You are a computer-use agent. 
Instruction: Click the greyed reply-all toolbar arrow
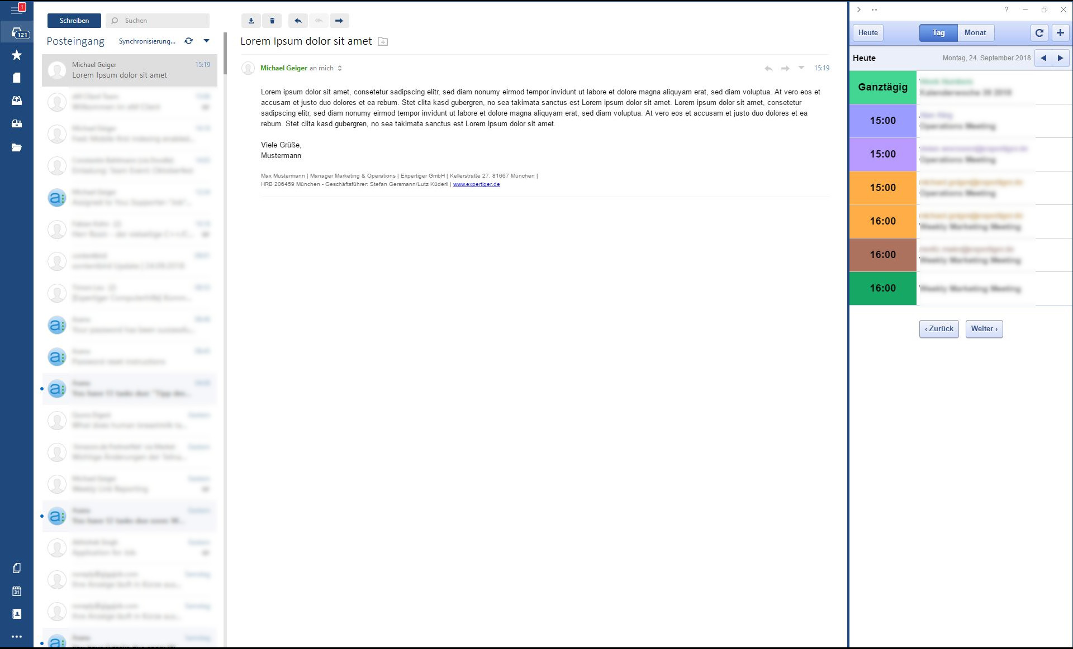[319, 21]
